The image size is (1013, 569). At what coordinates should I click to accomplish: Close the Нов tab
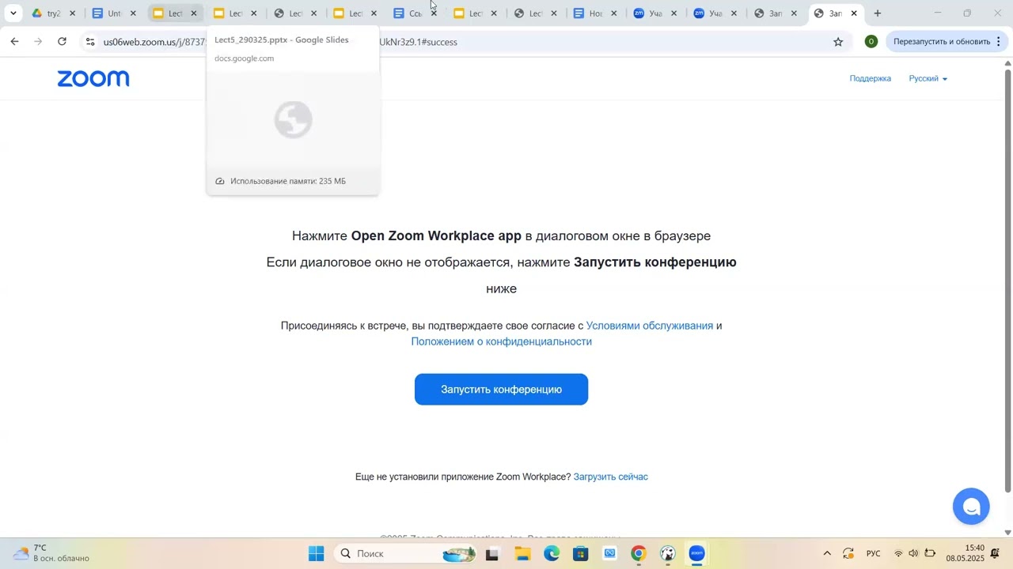[x=614, y=13]
